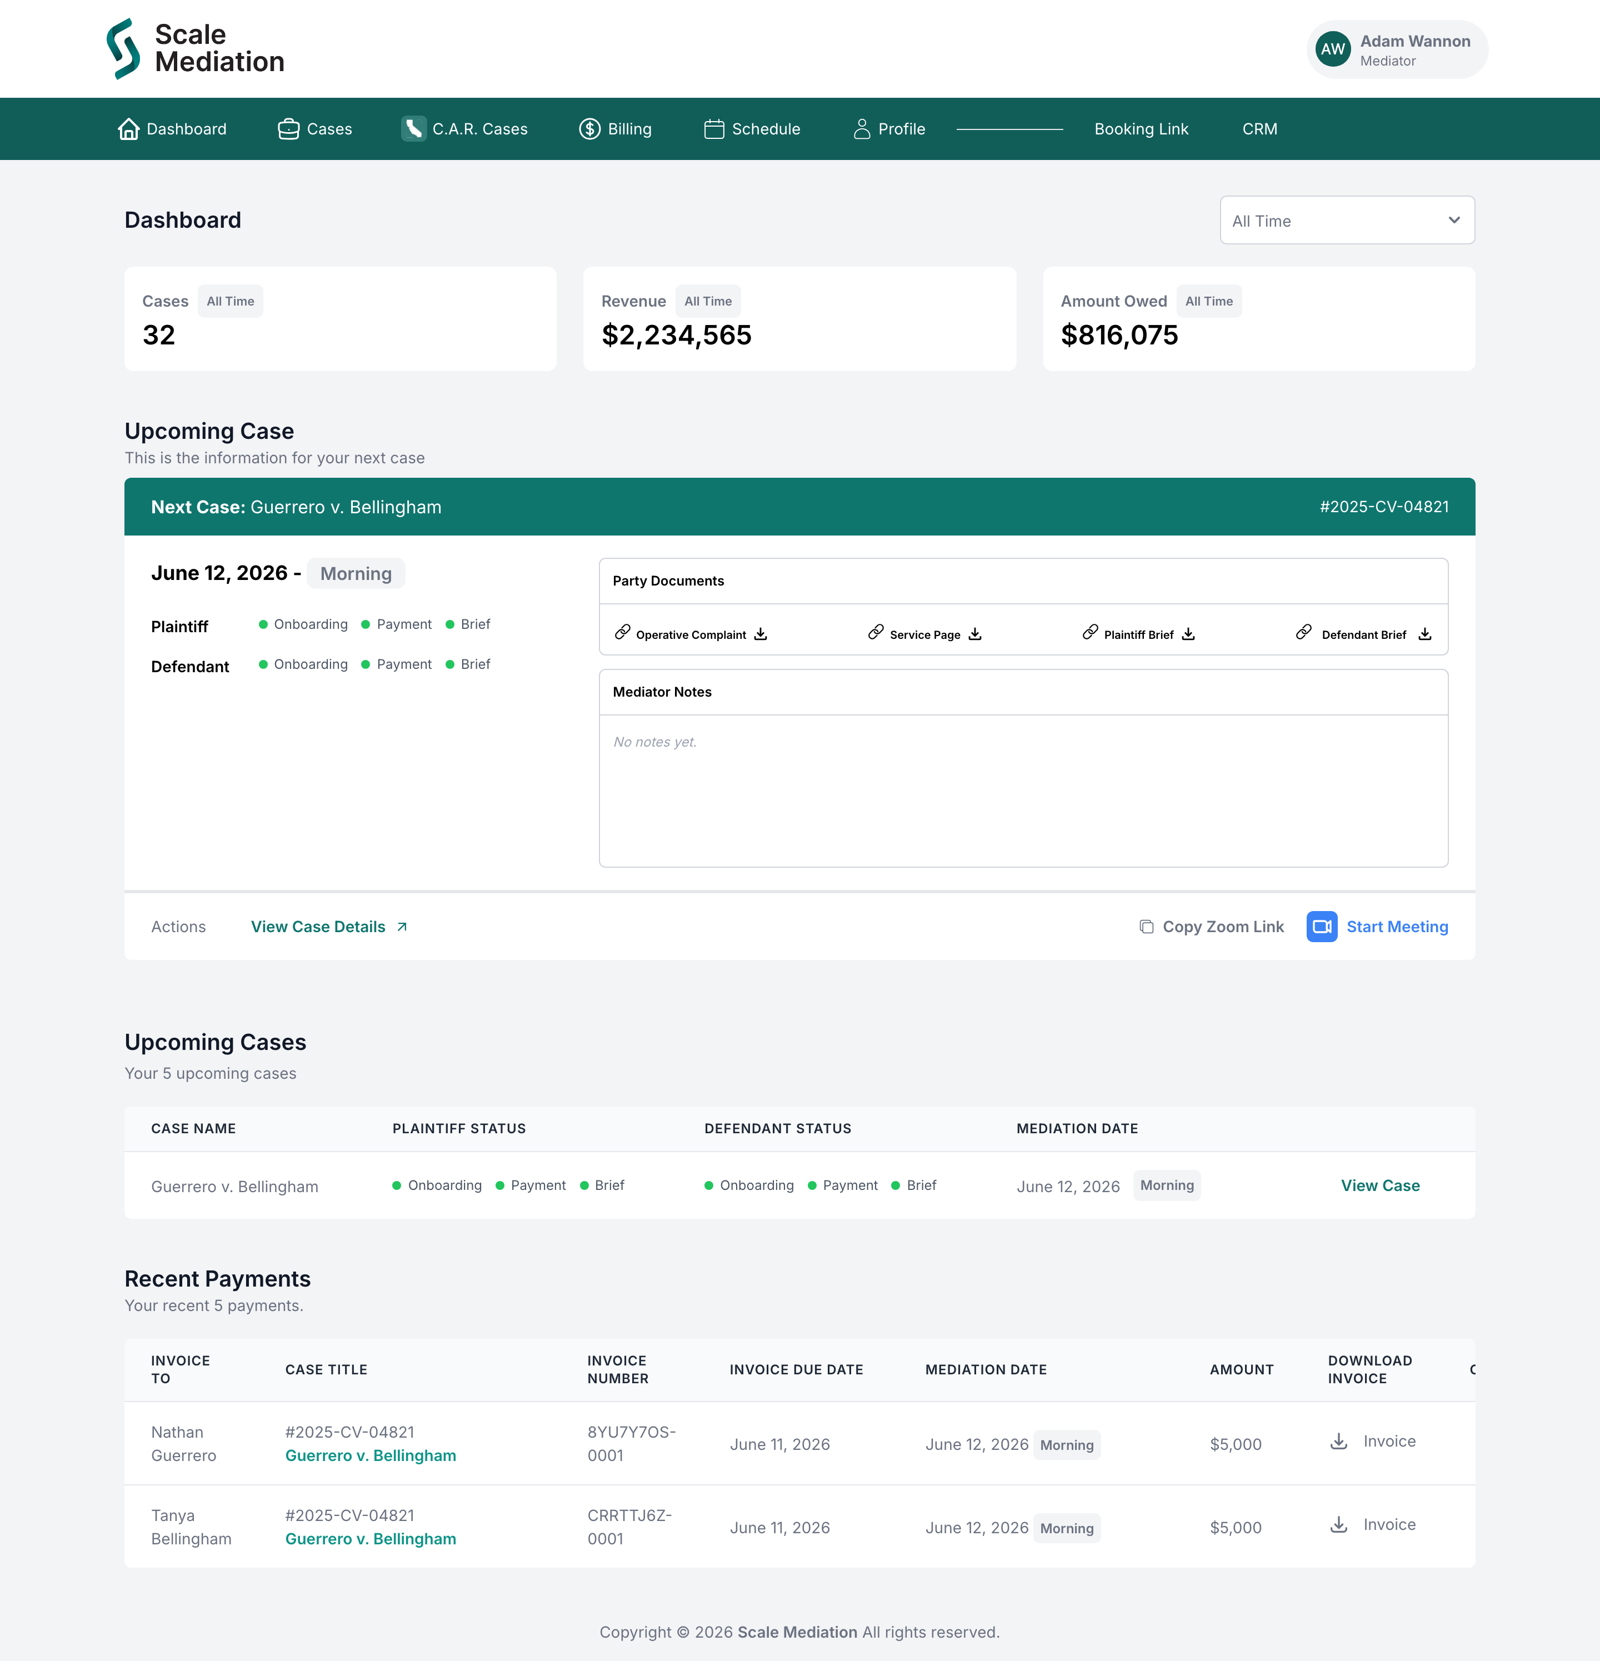Open the All Time period dropdown
The width and height of the screenshot is (1600, 1661).
click(1347, 221)
